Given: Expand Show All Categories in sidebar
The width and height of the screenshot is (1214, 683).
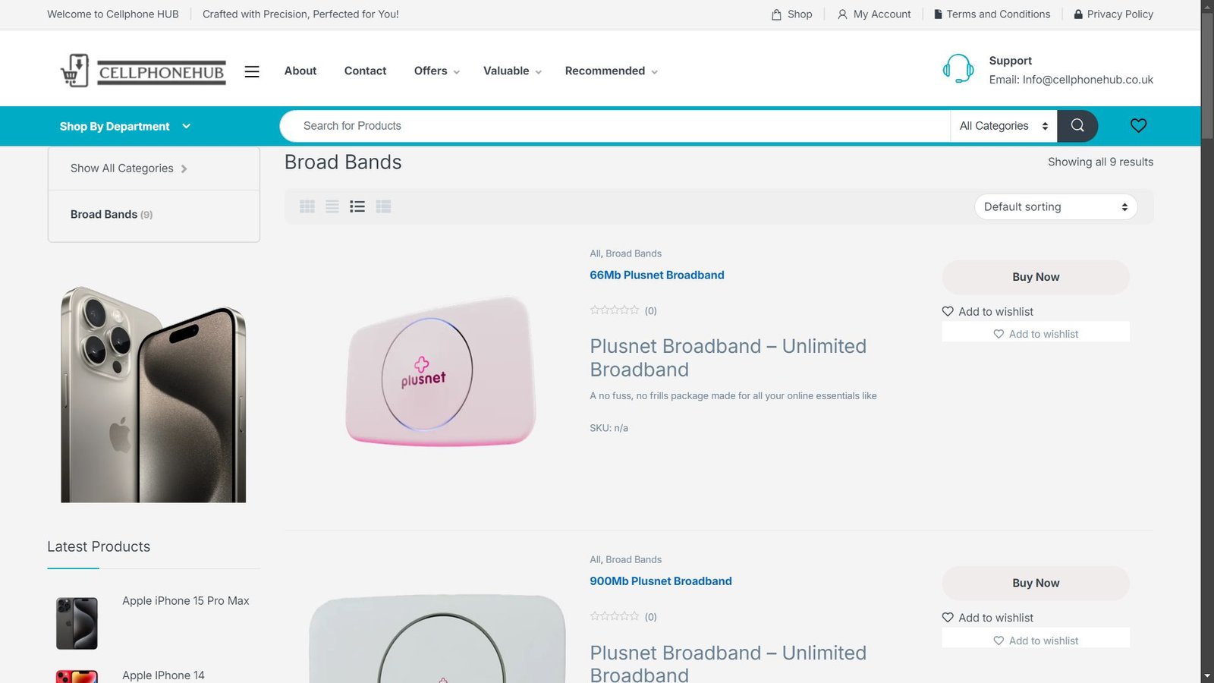Looking at the screenshot, I should click(x=129, y=168).
